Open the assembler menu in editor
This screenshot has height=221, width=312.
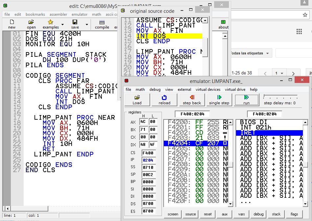click(58, 14)
